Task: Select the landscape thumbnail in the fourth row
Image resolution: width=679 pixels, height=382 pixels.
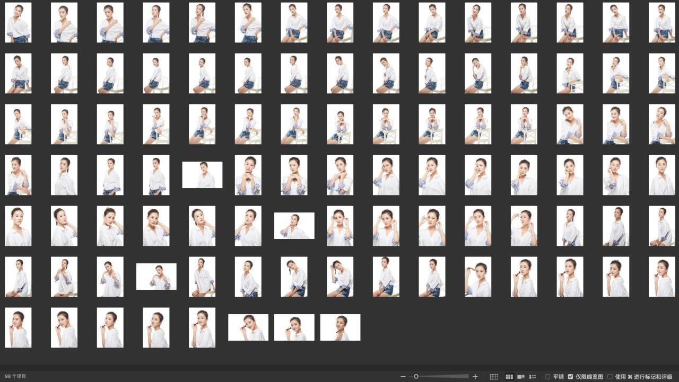Action: (202, 175)
